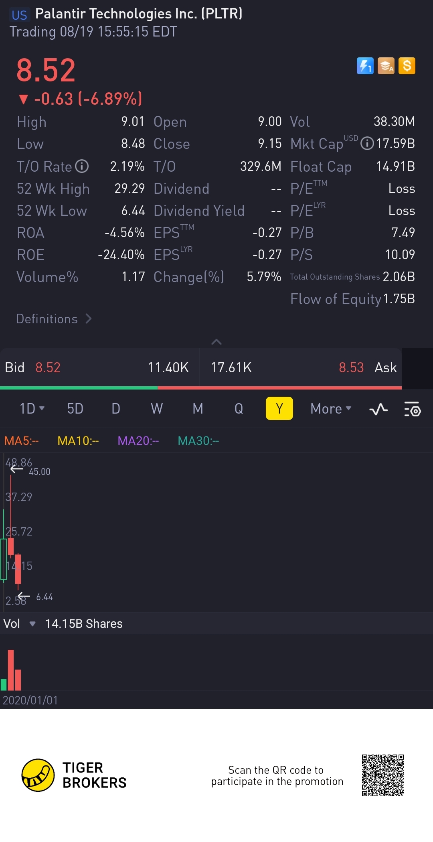Tap the yellow dollar sign icon
The image size is (433, 842).
click(407, 66)
